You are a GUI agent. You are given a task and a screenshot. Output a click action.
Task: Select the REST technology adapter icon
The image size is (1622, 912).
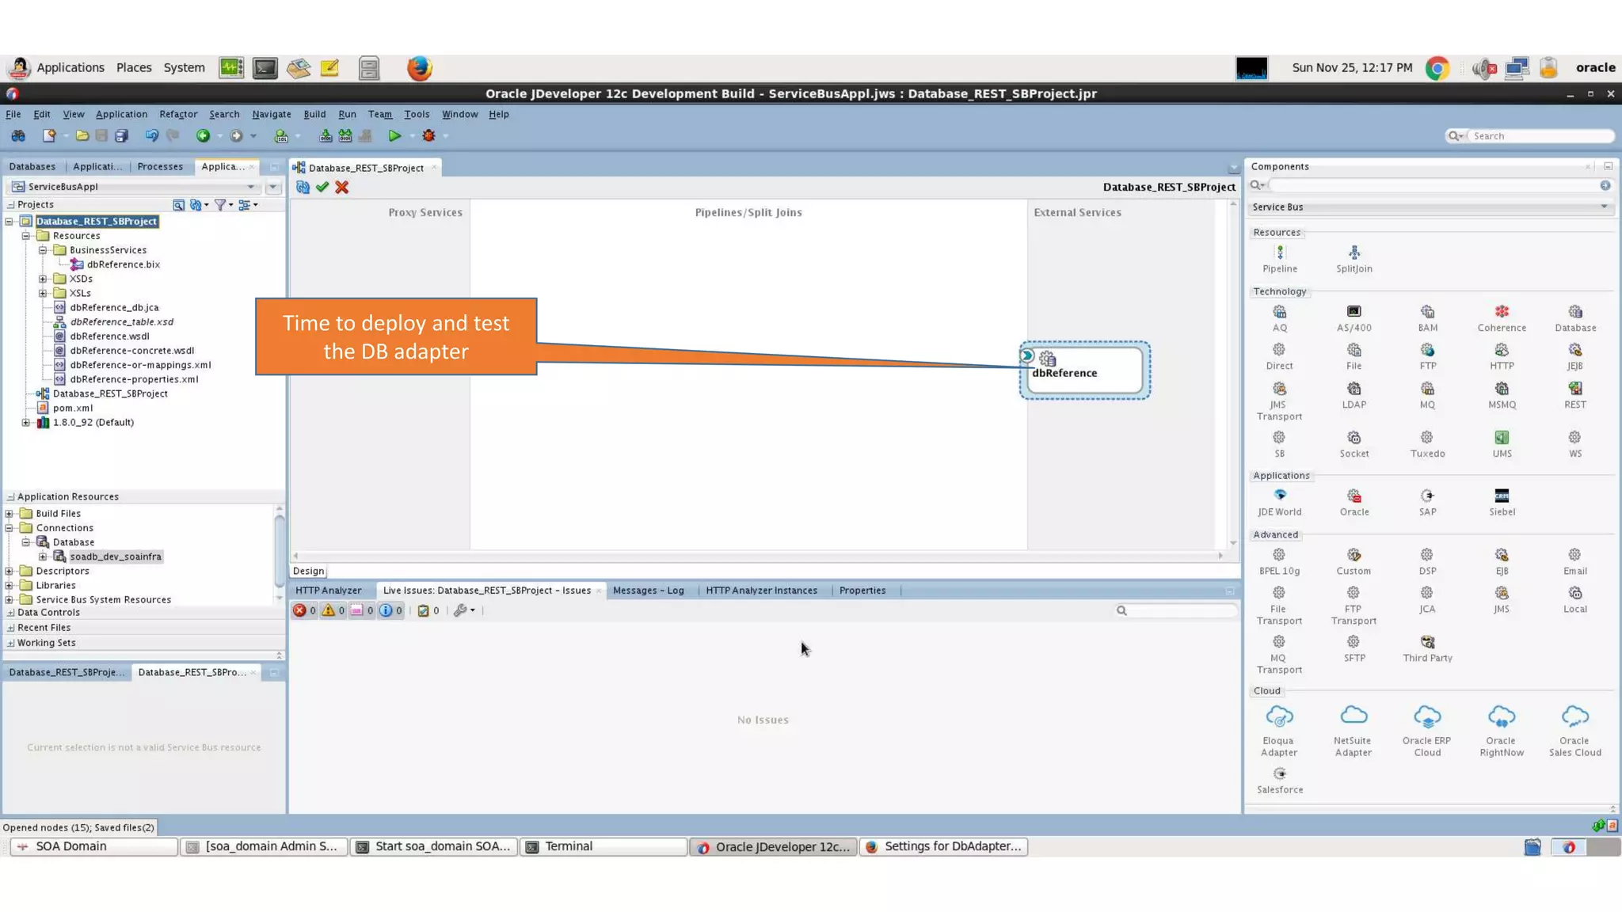click(1574, 389)
